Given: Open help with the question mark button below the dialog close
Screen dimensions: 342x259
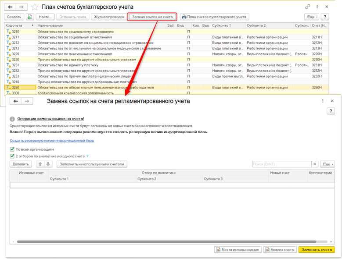Looking at the screenshot, I should point(331,111).
